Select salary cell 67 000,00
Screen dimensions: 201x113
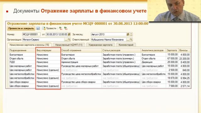[172, 58]
